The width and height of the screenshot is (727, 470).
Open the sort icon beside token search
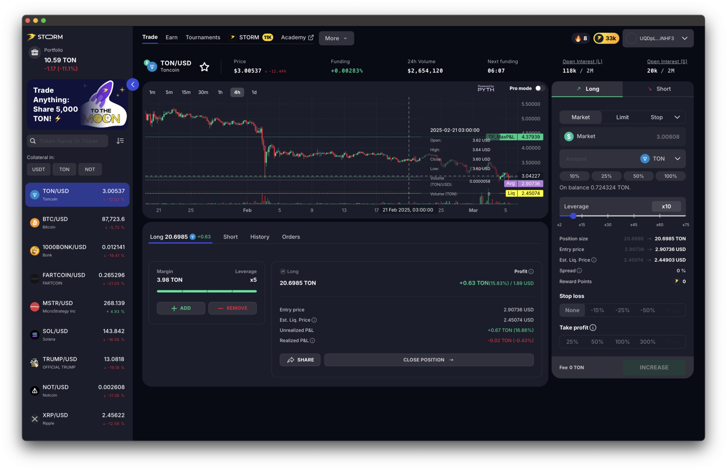(120, 141)
